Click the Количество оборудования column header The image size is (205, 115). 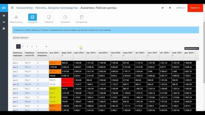coord(43,55)
